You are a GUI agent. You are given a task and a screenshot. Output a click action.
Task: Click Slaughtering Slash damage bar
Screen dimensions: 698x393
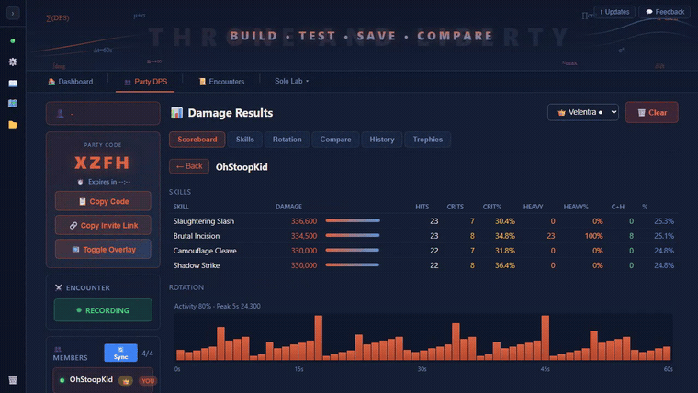[353, 220]
